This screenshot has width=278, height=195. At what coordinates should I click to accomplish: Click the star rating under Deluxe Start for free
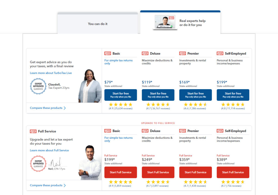pos(158,105)
